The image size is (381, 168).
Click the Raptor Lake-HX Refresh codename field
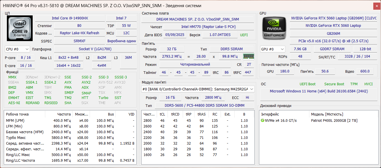(79, 33)
